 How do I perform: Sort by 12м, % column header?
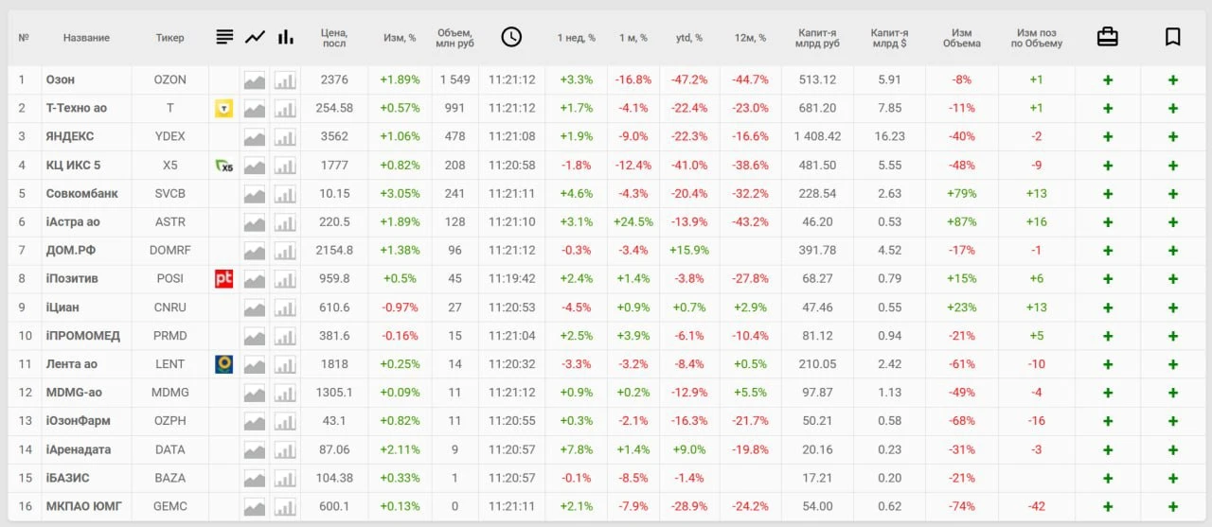click(x=750, y=38)
